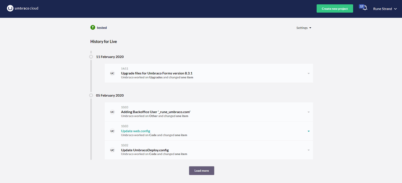
Task: Expand the Adding Backoffice User entry arrow
Action: pyautogui.click(x=309, y=112)
